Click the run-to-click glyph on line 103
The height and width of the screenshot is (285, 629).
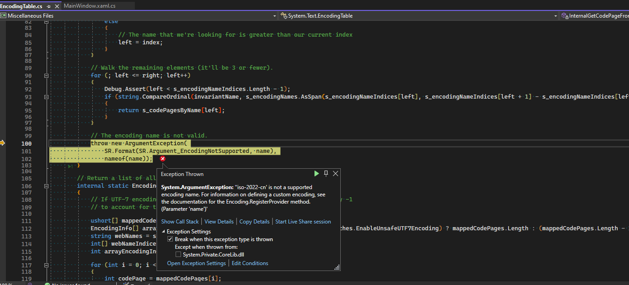click(x=70, y=166)
